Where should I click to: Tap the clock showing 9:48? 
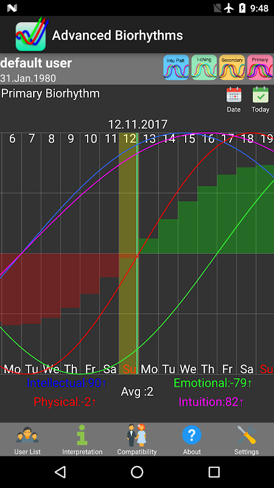pyautogui.click(x=259, y=9)
